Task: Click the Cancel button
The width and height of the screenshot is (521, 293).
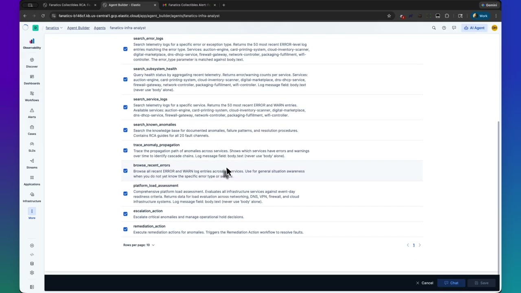Action: 425,283
